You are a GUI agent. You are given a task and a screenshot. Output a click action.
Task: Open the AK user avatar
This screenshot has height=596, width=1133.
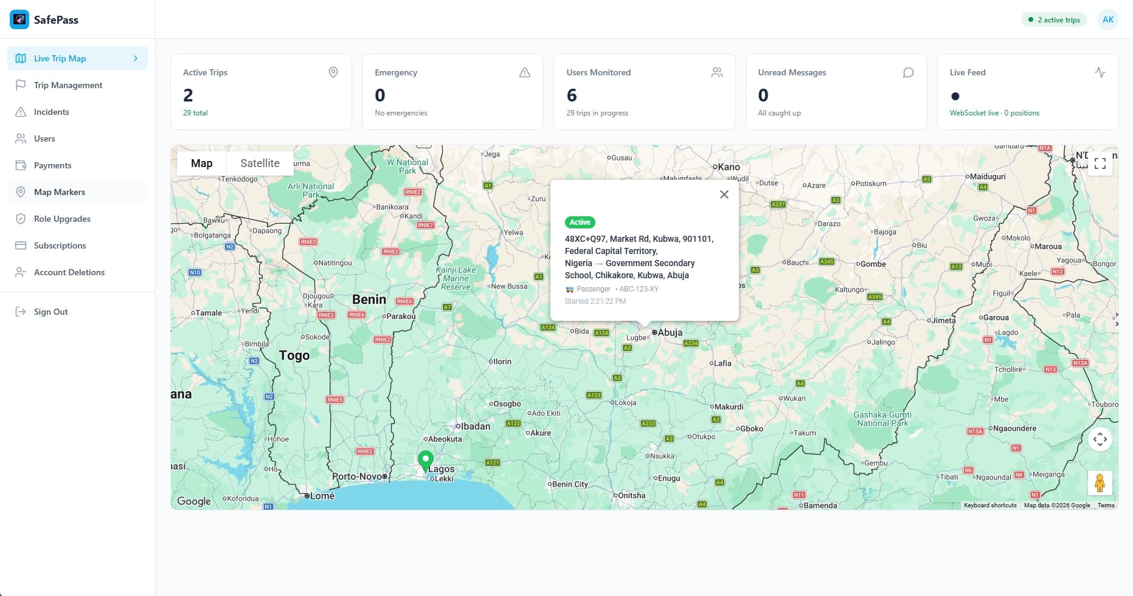point(1108,19)
